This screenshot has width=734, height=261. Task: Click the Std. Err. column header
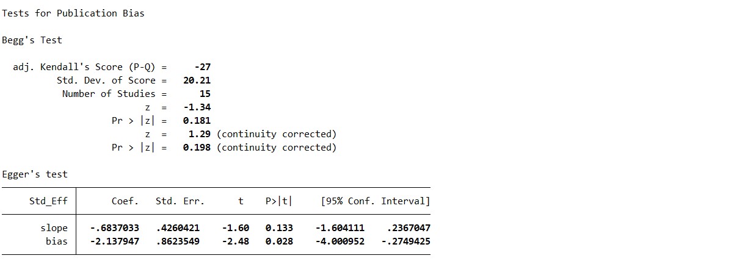click(180, 201)
